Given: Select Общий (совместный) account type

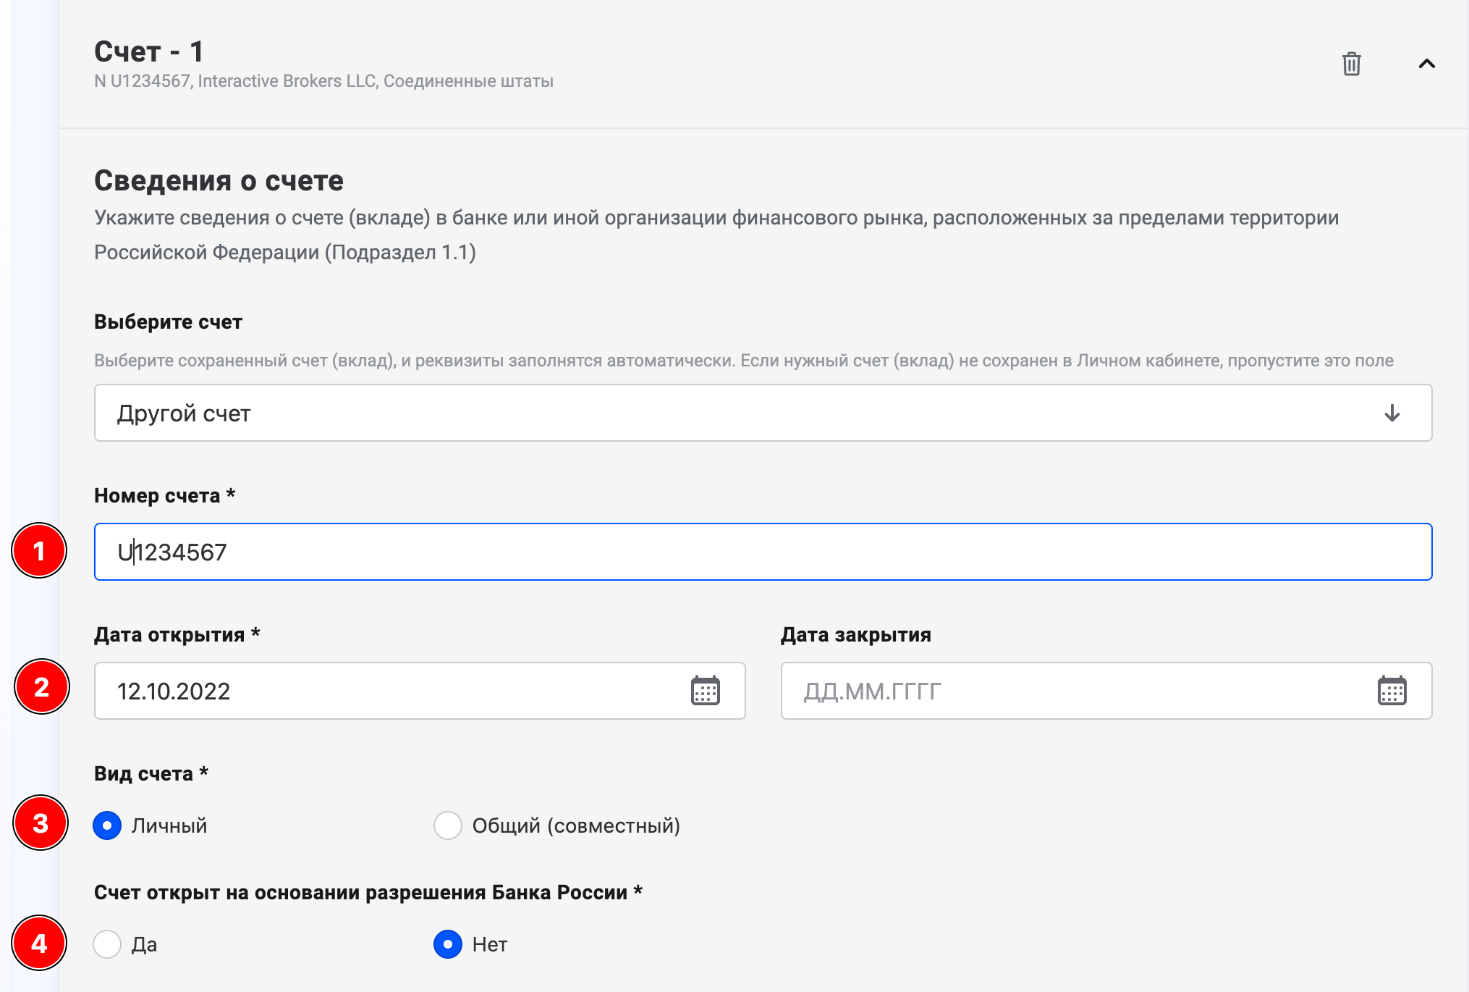Looking at the screenshot, I should click(x=448, y=825).
